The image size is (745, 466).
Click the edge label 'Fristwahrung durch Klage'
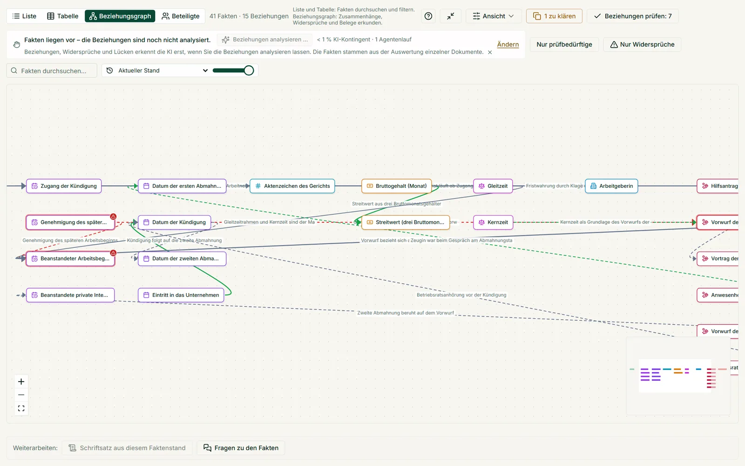tap(554, 186)
